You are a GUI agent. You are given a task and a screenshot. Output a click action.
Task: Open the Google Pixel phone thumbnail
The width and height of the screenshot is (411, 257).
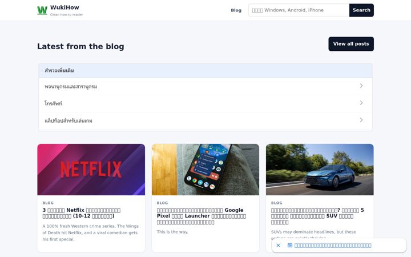(205, 170)
